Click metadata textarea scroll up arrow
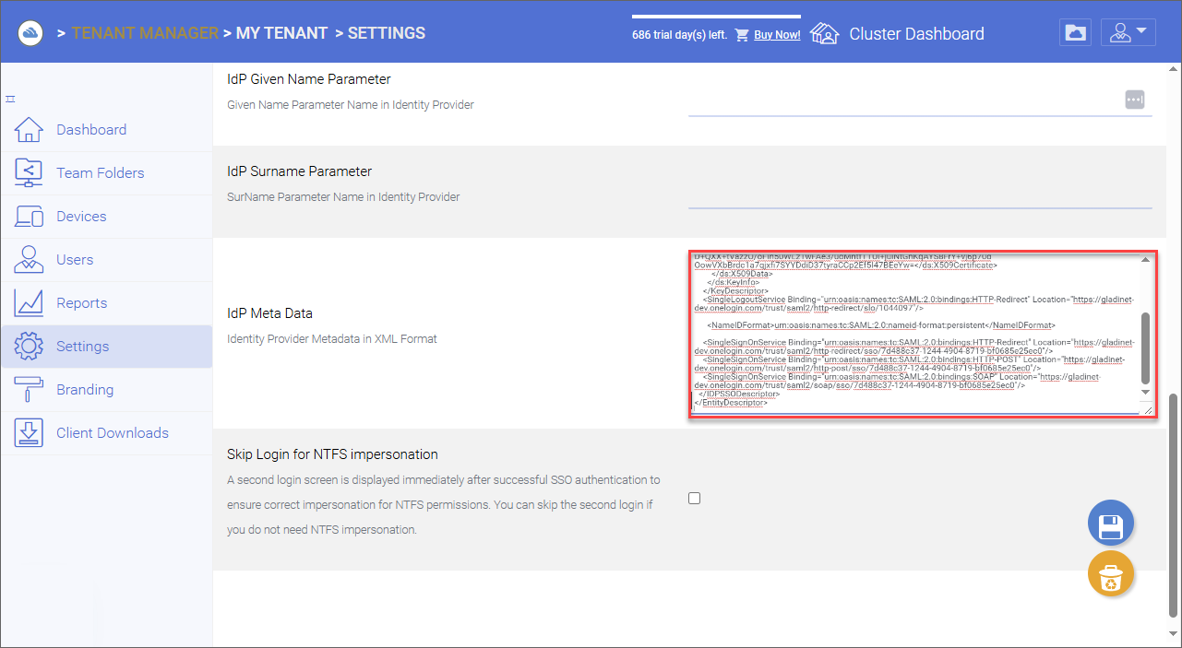The image size is (1182, 648). coord(1146,260)
